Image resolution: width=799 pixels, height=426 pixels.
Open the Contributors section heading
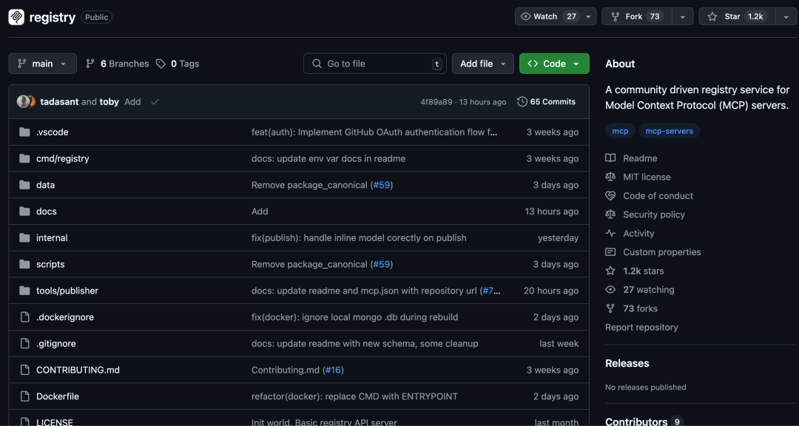coord(636,422)
